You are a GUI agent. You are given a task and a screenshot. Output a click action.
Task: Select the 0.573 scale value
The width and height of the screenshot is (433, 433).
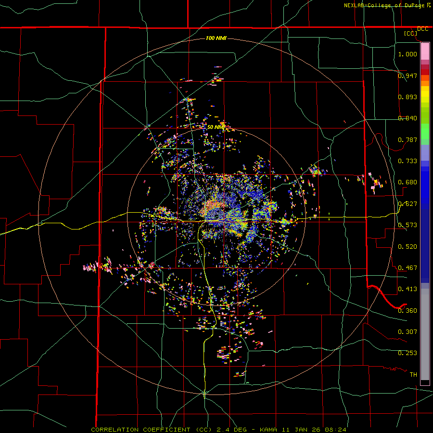[x=408, y=225]
